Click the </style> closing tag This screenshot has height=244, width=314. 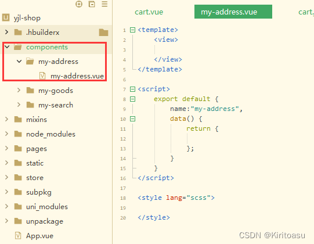click(x=154, y=217)
